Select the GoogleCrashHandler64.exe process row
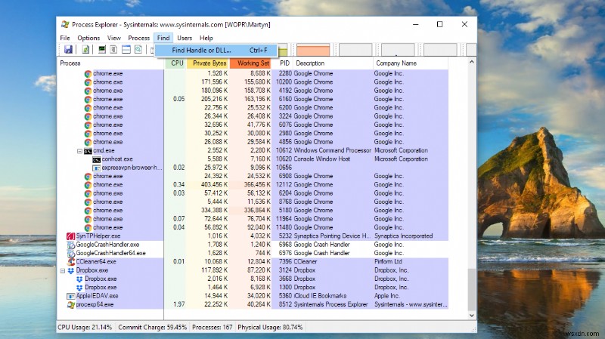 [113, 253]
